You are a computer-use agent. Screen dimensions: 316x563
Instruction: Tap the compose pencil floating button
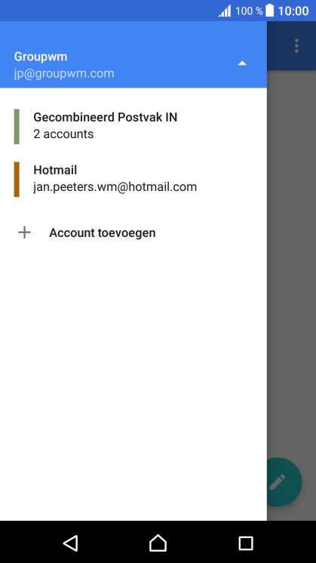click(284, 481)
